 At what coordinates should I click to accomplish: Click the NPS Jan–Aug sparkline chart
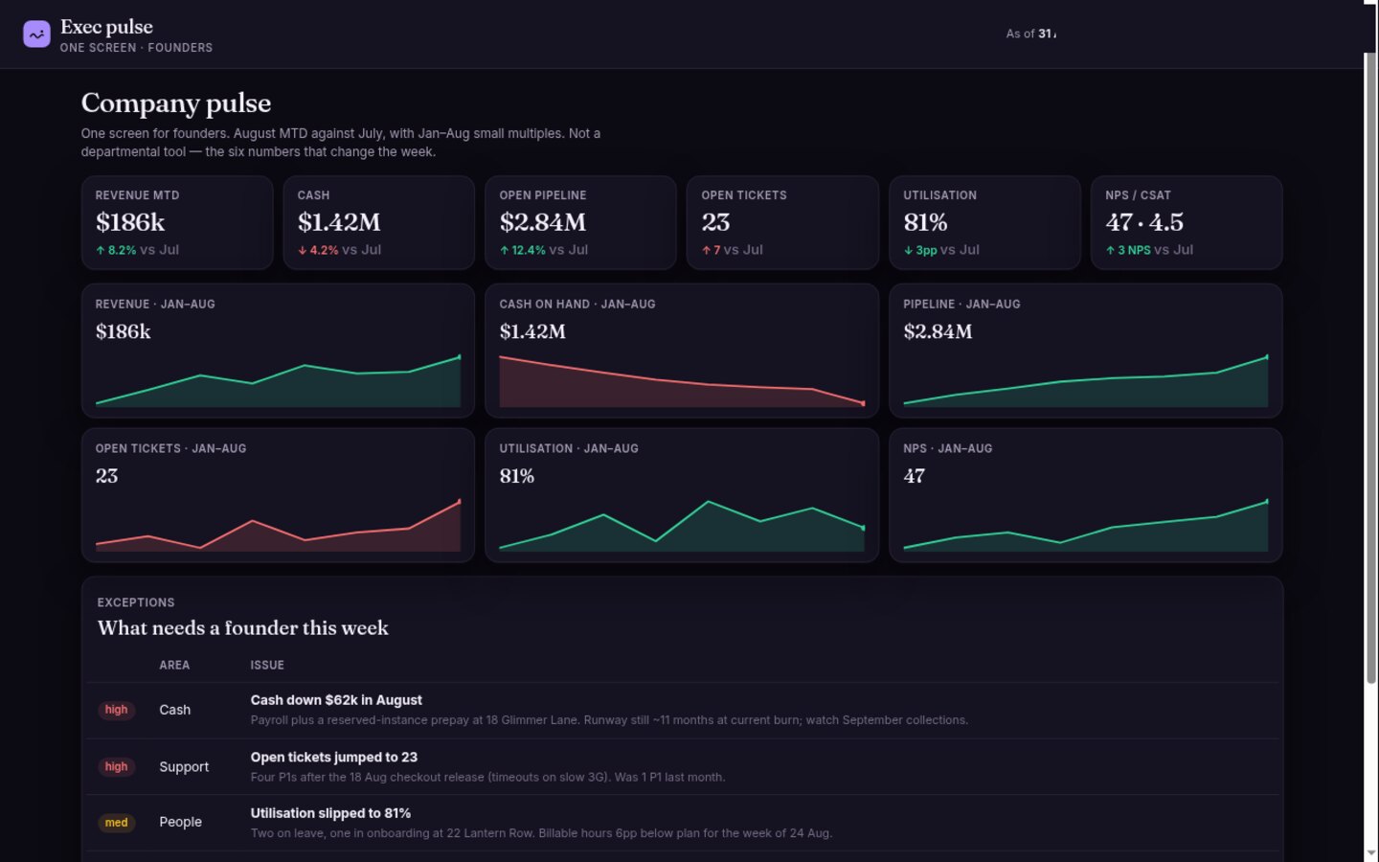[1086, 525]
